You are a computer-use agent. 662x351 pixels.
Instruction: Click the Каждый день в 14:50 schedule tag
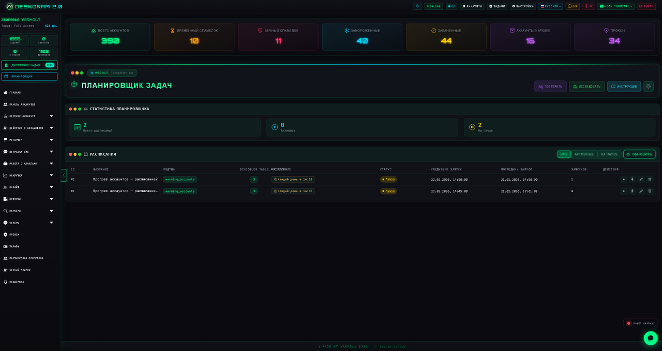pyautogui.click(x=293, y=180)
